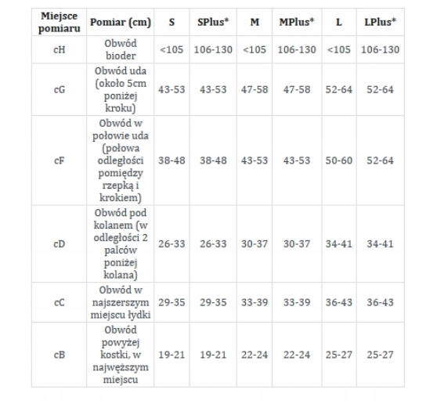This screenshot has width=444, height=404.
Task: Click the cC row label cell
Action: (60, 302)
